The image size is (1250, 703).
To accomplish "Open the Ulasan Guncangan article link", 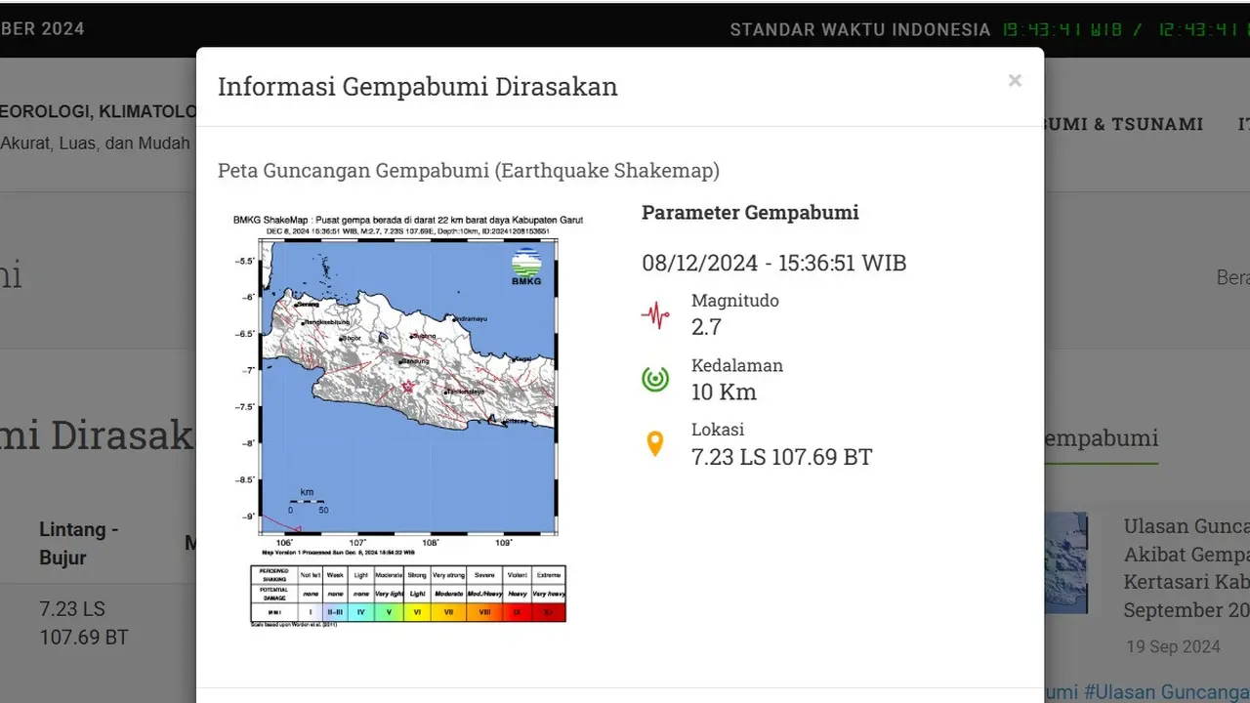I will [x=1187, y=568].
